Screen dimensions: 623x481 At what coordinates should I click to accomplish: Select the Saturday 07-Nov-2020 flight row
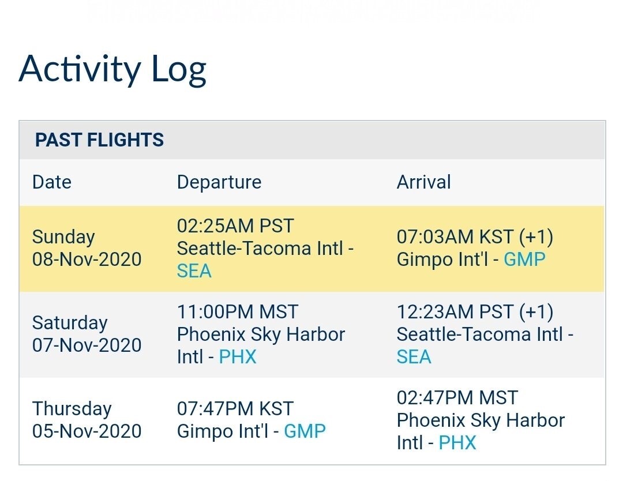[x=312, y=335]
